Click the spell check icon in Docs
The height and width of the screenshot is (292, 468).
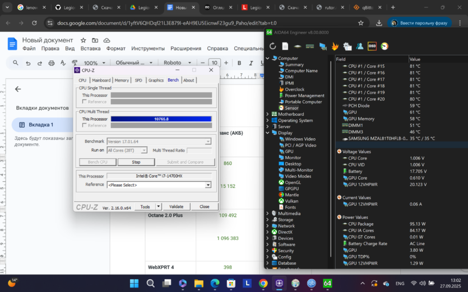point(63,63)
